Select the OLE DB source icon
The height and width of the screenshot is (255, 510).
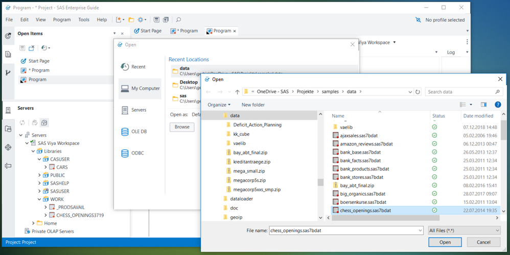click(125, 132)
